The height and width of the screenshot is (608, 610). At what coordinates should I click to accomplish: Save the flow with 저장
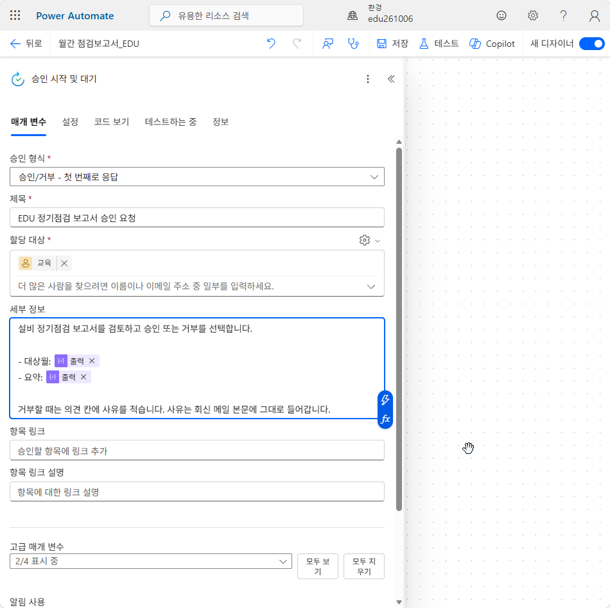click(392, 44)
